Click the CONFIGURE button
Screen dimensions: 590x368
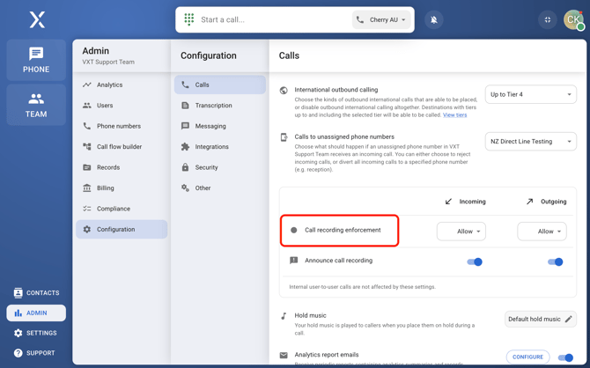[x=527, y=357]
